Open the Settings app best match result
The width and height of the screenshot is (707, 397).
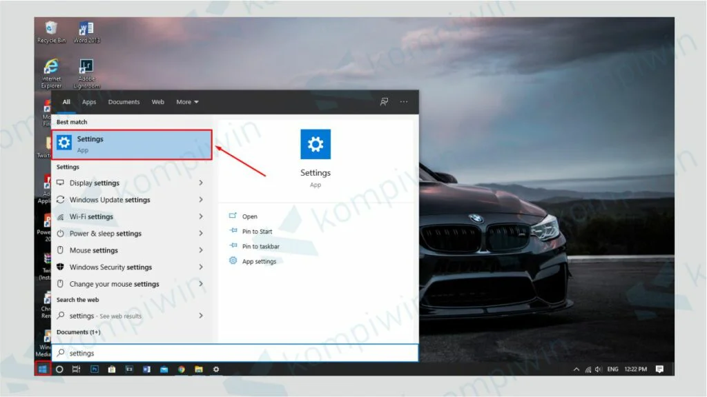click(x=131, y=144)
